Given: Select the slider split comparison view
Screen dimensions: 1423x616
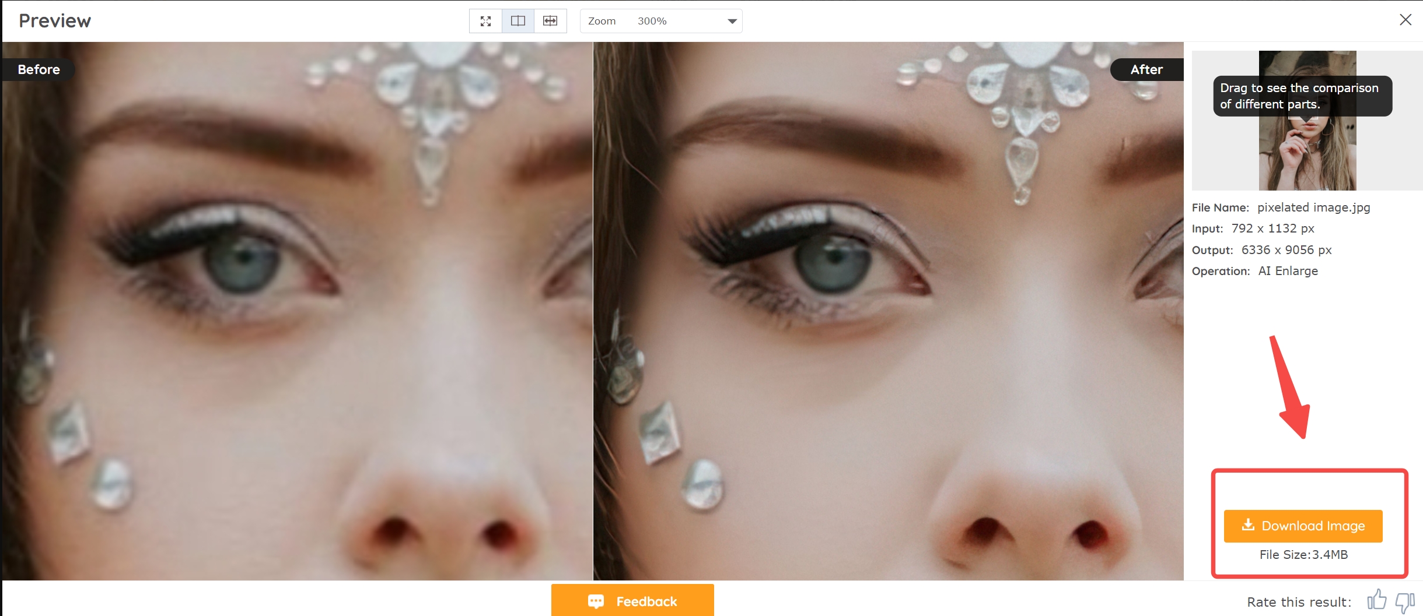Looking at the screenshot, I should coord(550,22).
